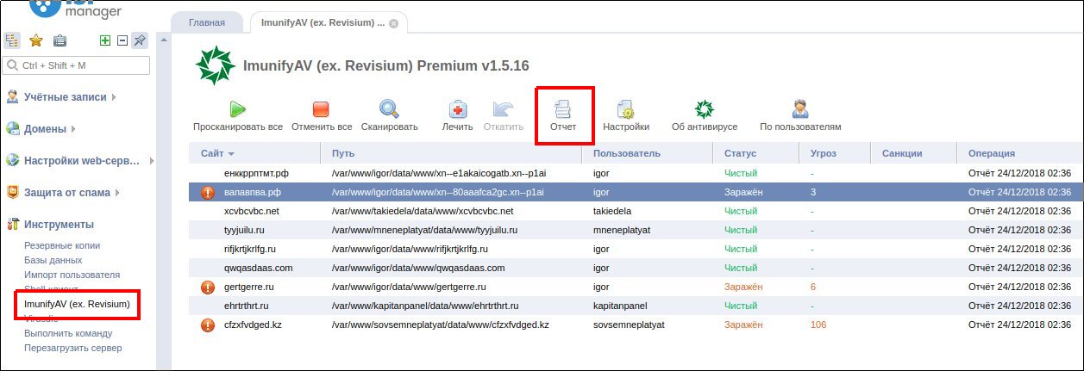Click the Защита от спама shield icon
The width and height of the screenshot is (1084, 371).
point(13,192)
